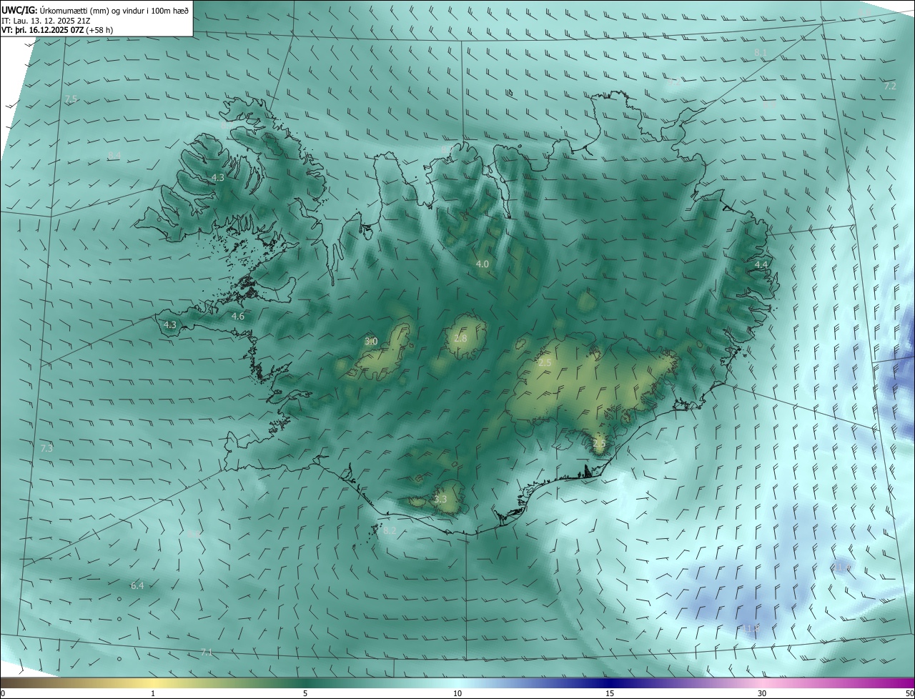Click the 7.2 value label
This screenshot has width=915, height=699.
click(x=890, y=86)
